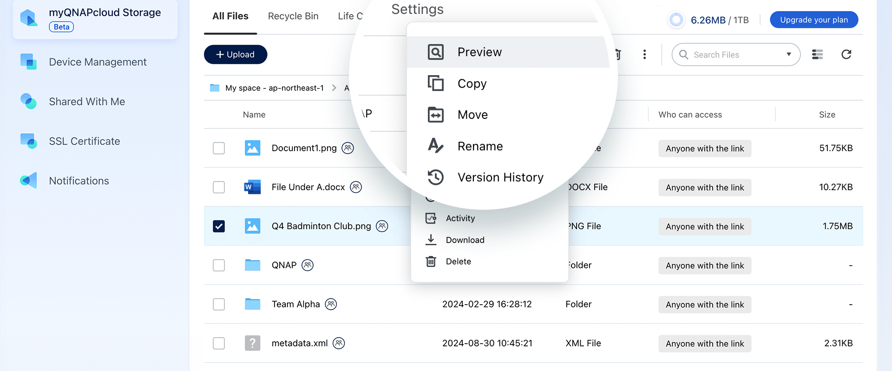Click Anyone with the link for Team Alpha
This screenshot has height=371, width=892.
[x=705, y=304]
